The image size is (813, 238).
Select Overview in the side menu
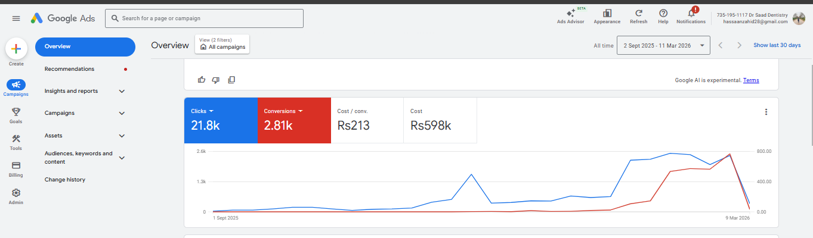85,46
